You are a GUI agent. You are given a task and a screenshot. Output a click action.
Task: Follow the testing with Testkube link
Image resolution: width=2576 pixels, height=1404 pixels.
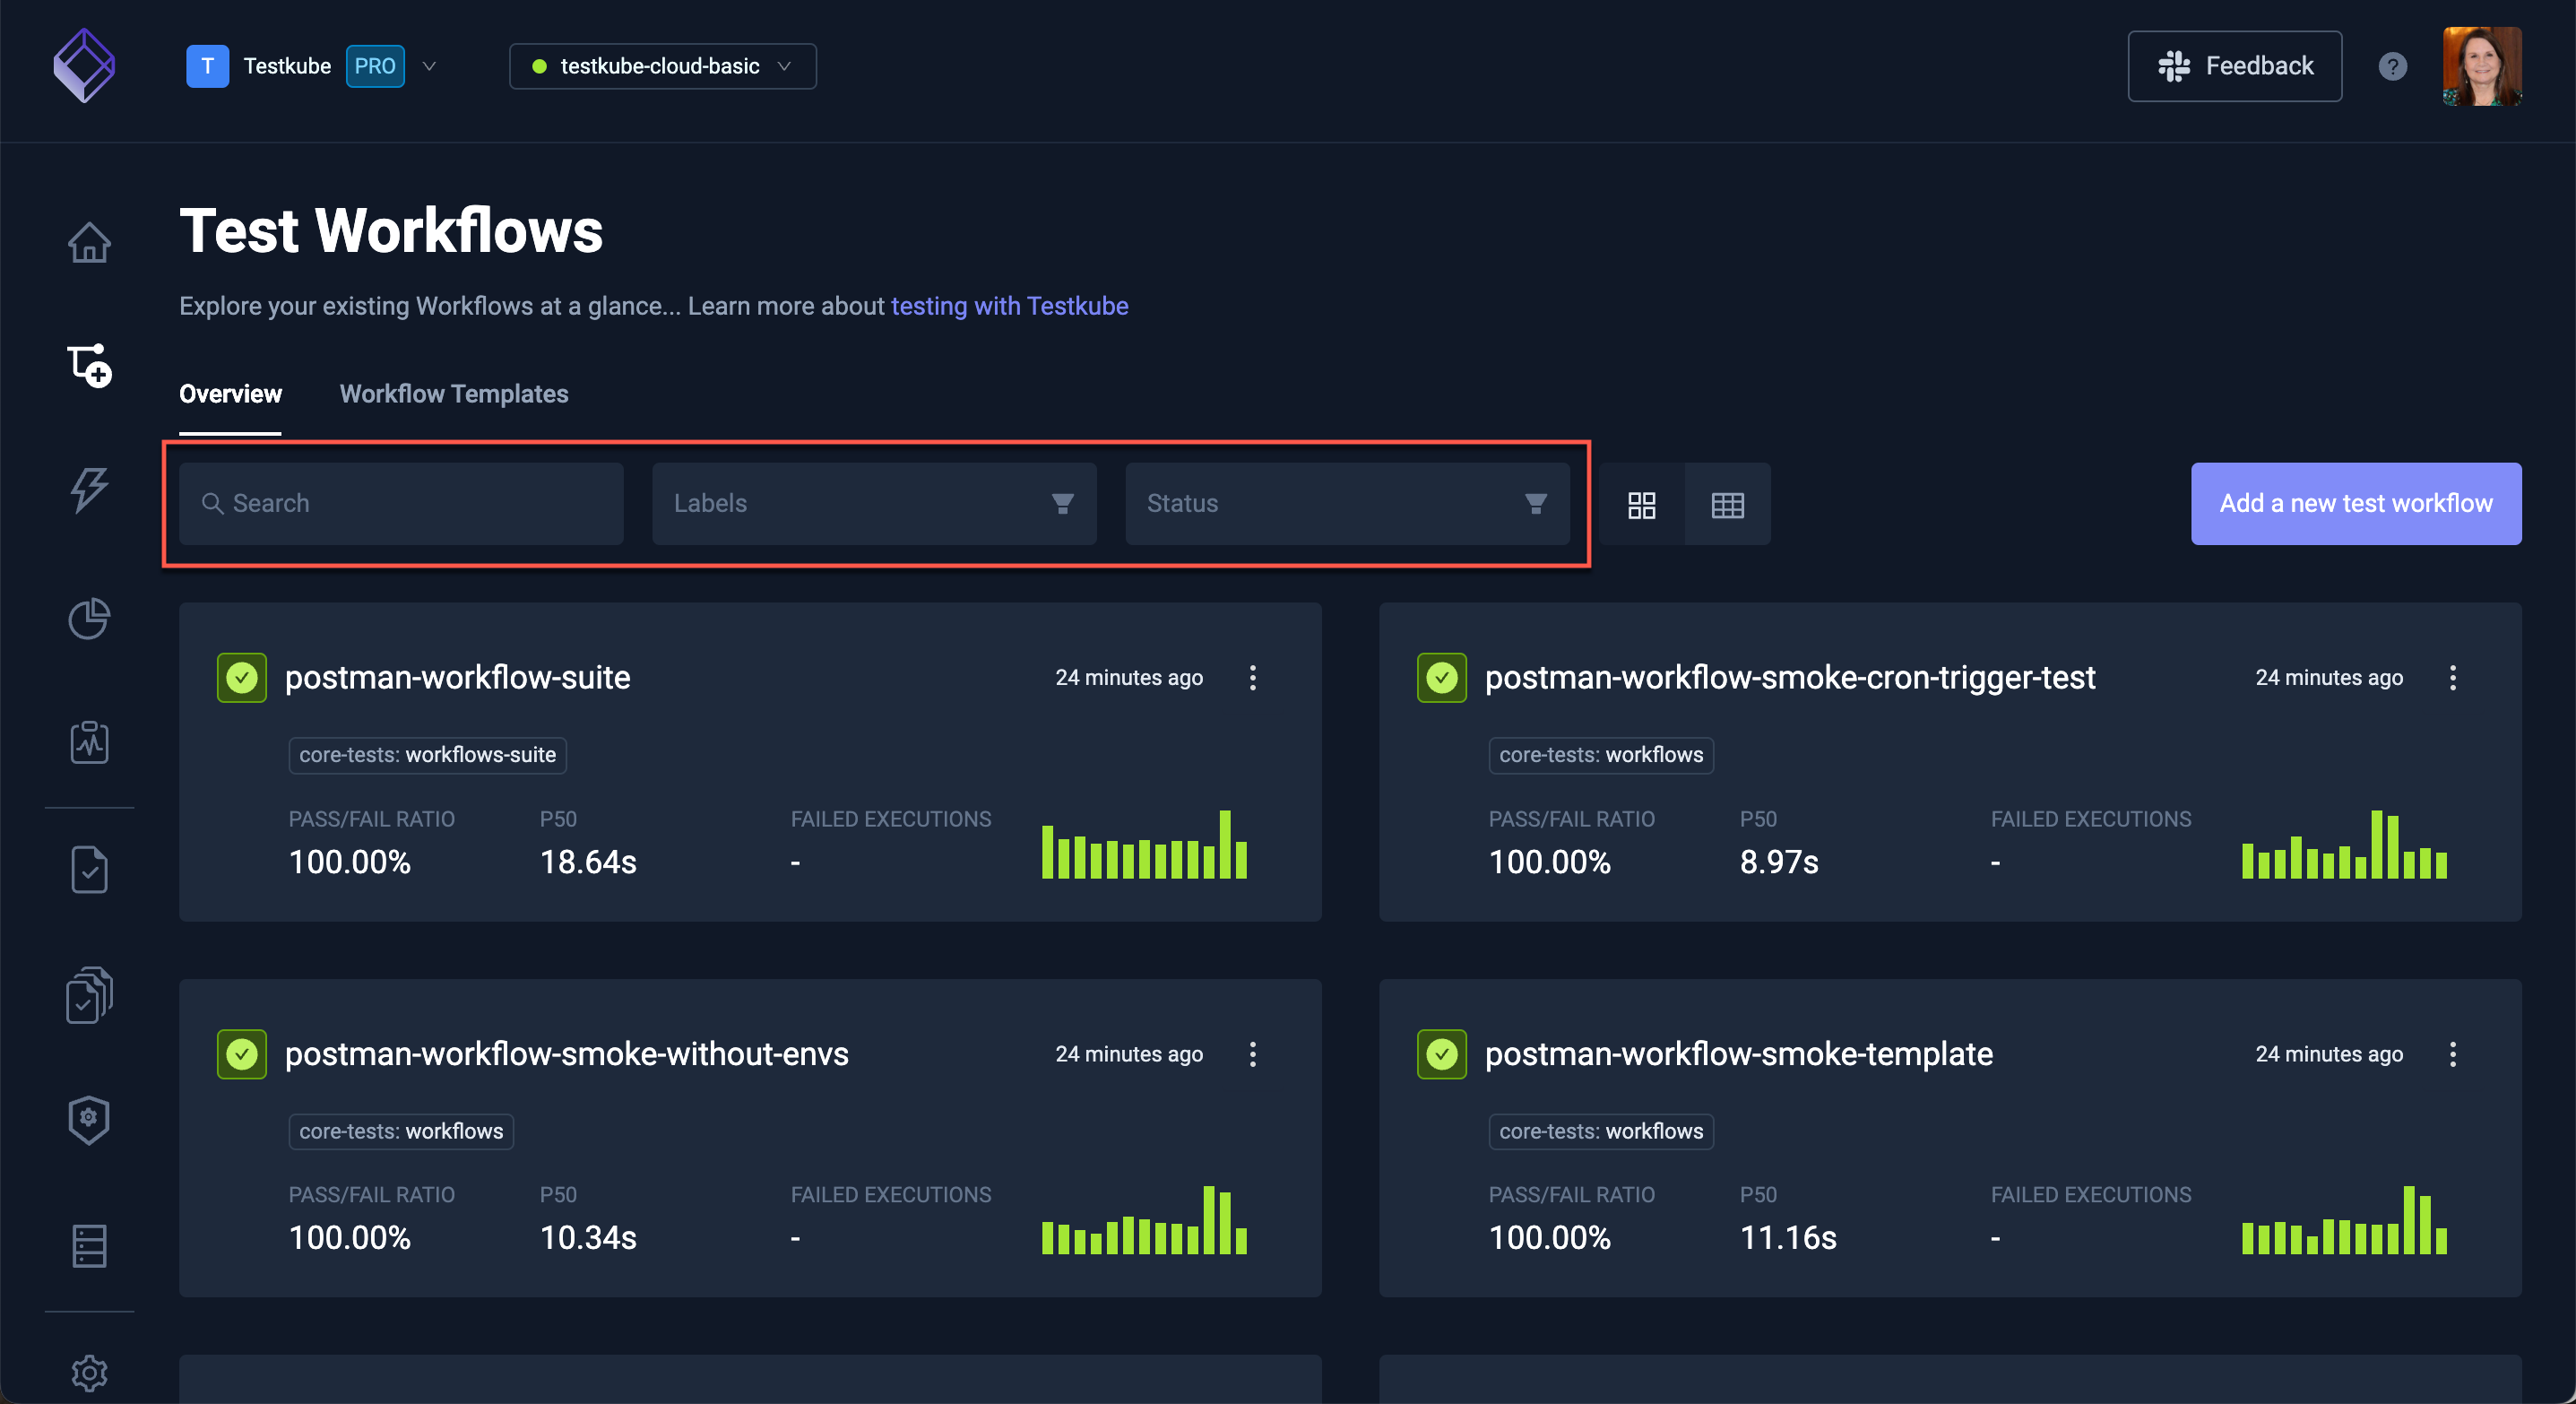click(1010, 306)
